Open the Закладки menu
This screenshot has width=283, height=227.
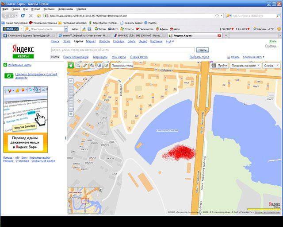(x=49, y=9)
